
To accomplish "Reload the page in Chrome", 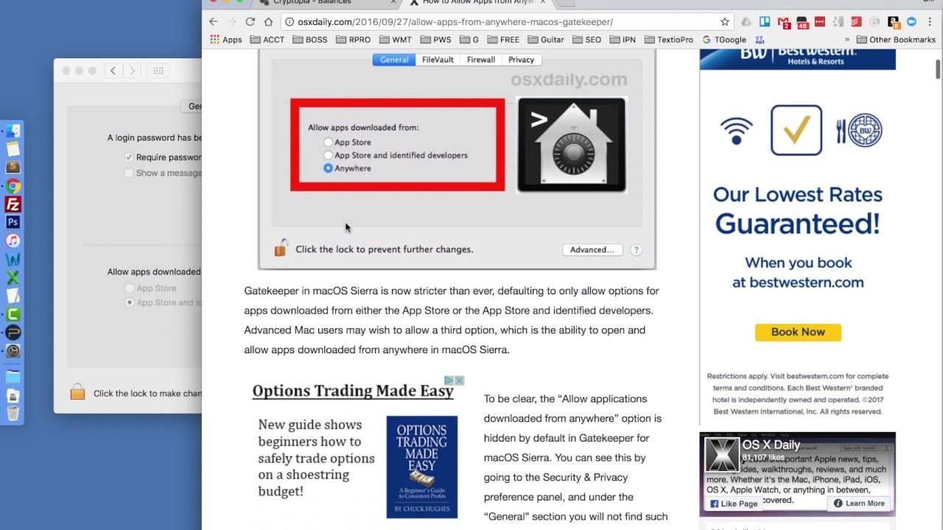I will [x=250, y=22].
